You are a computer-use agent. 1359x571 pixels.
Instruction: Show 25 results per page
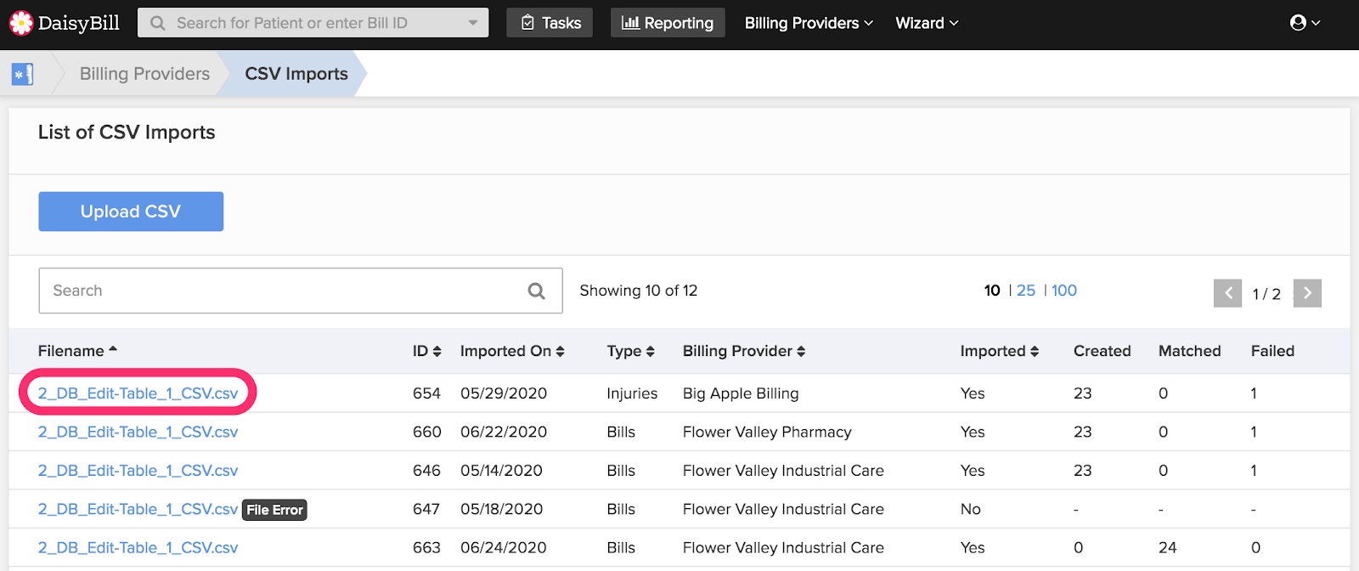(1026, 291)
